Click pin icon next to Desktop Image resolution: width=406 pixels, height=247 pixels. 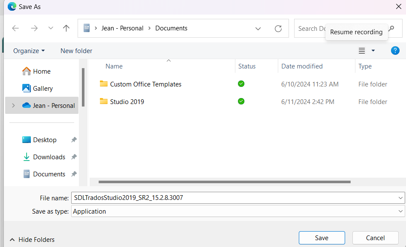[x=74, y=140]
